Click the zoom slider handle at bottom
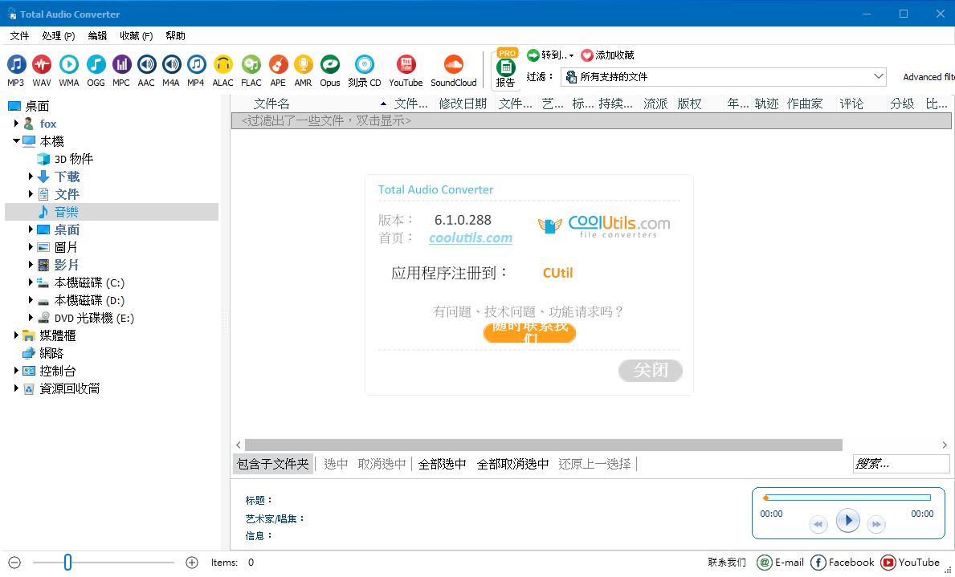This screenshot has height=577, width=955. 67,563
